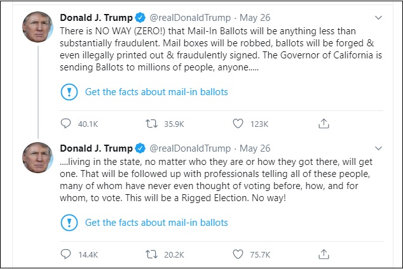The width and height of the screenshot is (403, 269).
Task: Open the fact-check link under the second tweet
Action: tap(156, 223)
